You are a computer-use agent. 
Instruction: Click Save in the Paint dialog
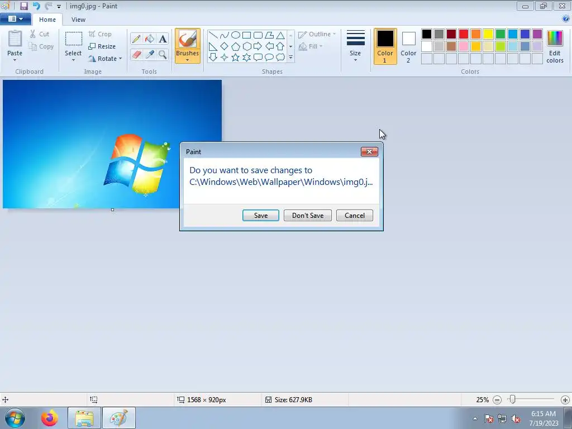pos(261,215)
